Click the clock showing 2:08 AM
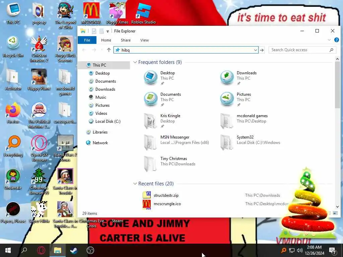The image size is (343, 257). [x=314, y=247]
